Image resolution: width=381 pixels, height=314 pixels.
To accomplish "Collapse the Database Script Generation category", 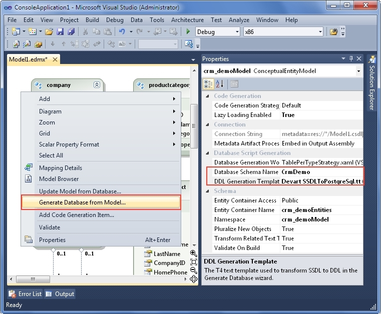I will click(207, 153).
